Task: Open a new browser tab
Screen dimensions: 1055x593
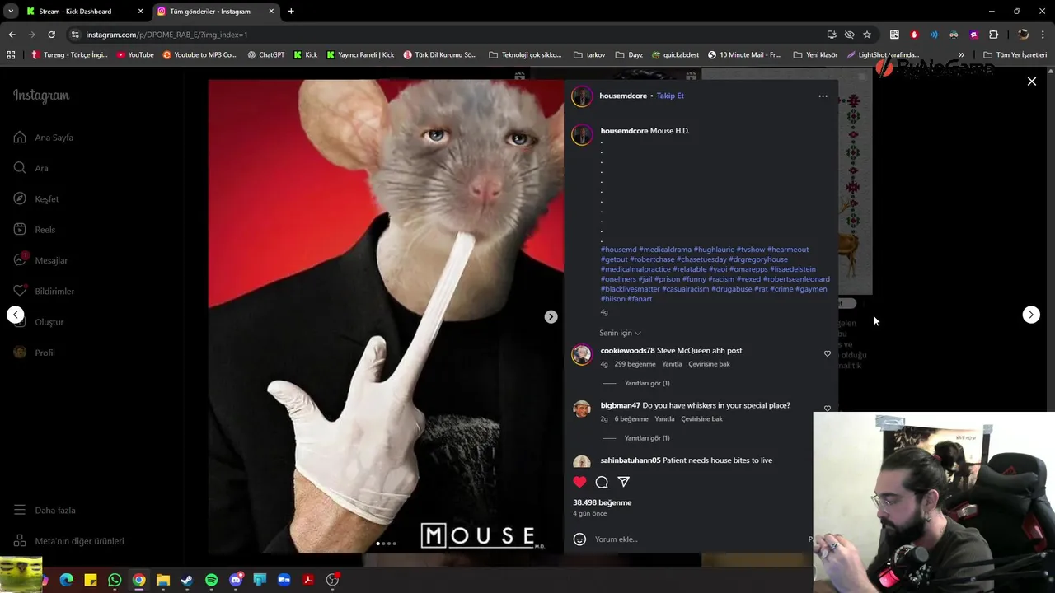Action: pyautogui.click(x=291, y=12)
